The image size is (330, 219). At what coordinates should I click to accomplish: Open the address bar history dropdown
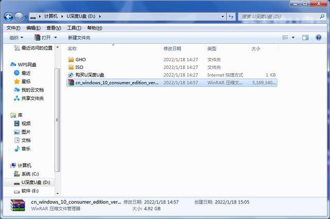click(x=223, y=16)
